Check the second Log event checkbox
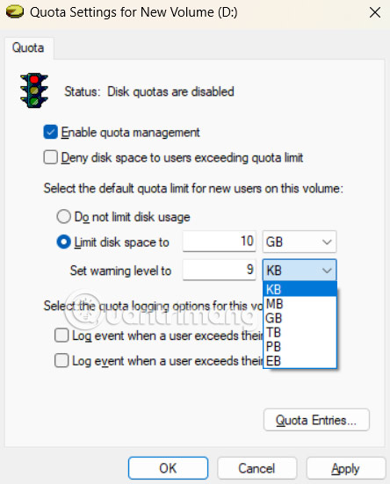 61,360
